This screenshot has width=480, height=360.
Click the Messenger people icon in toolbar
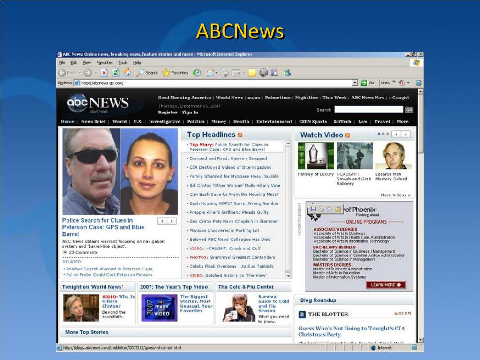point(287,73)
